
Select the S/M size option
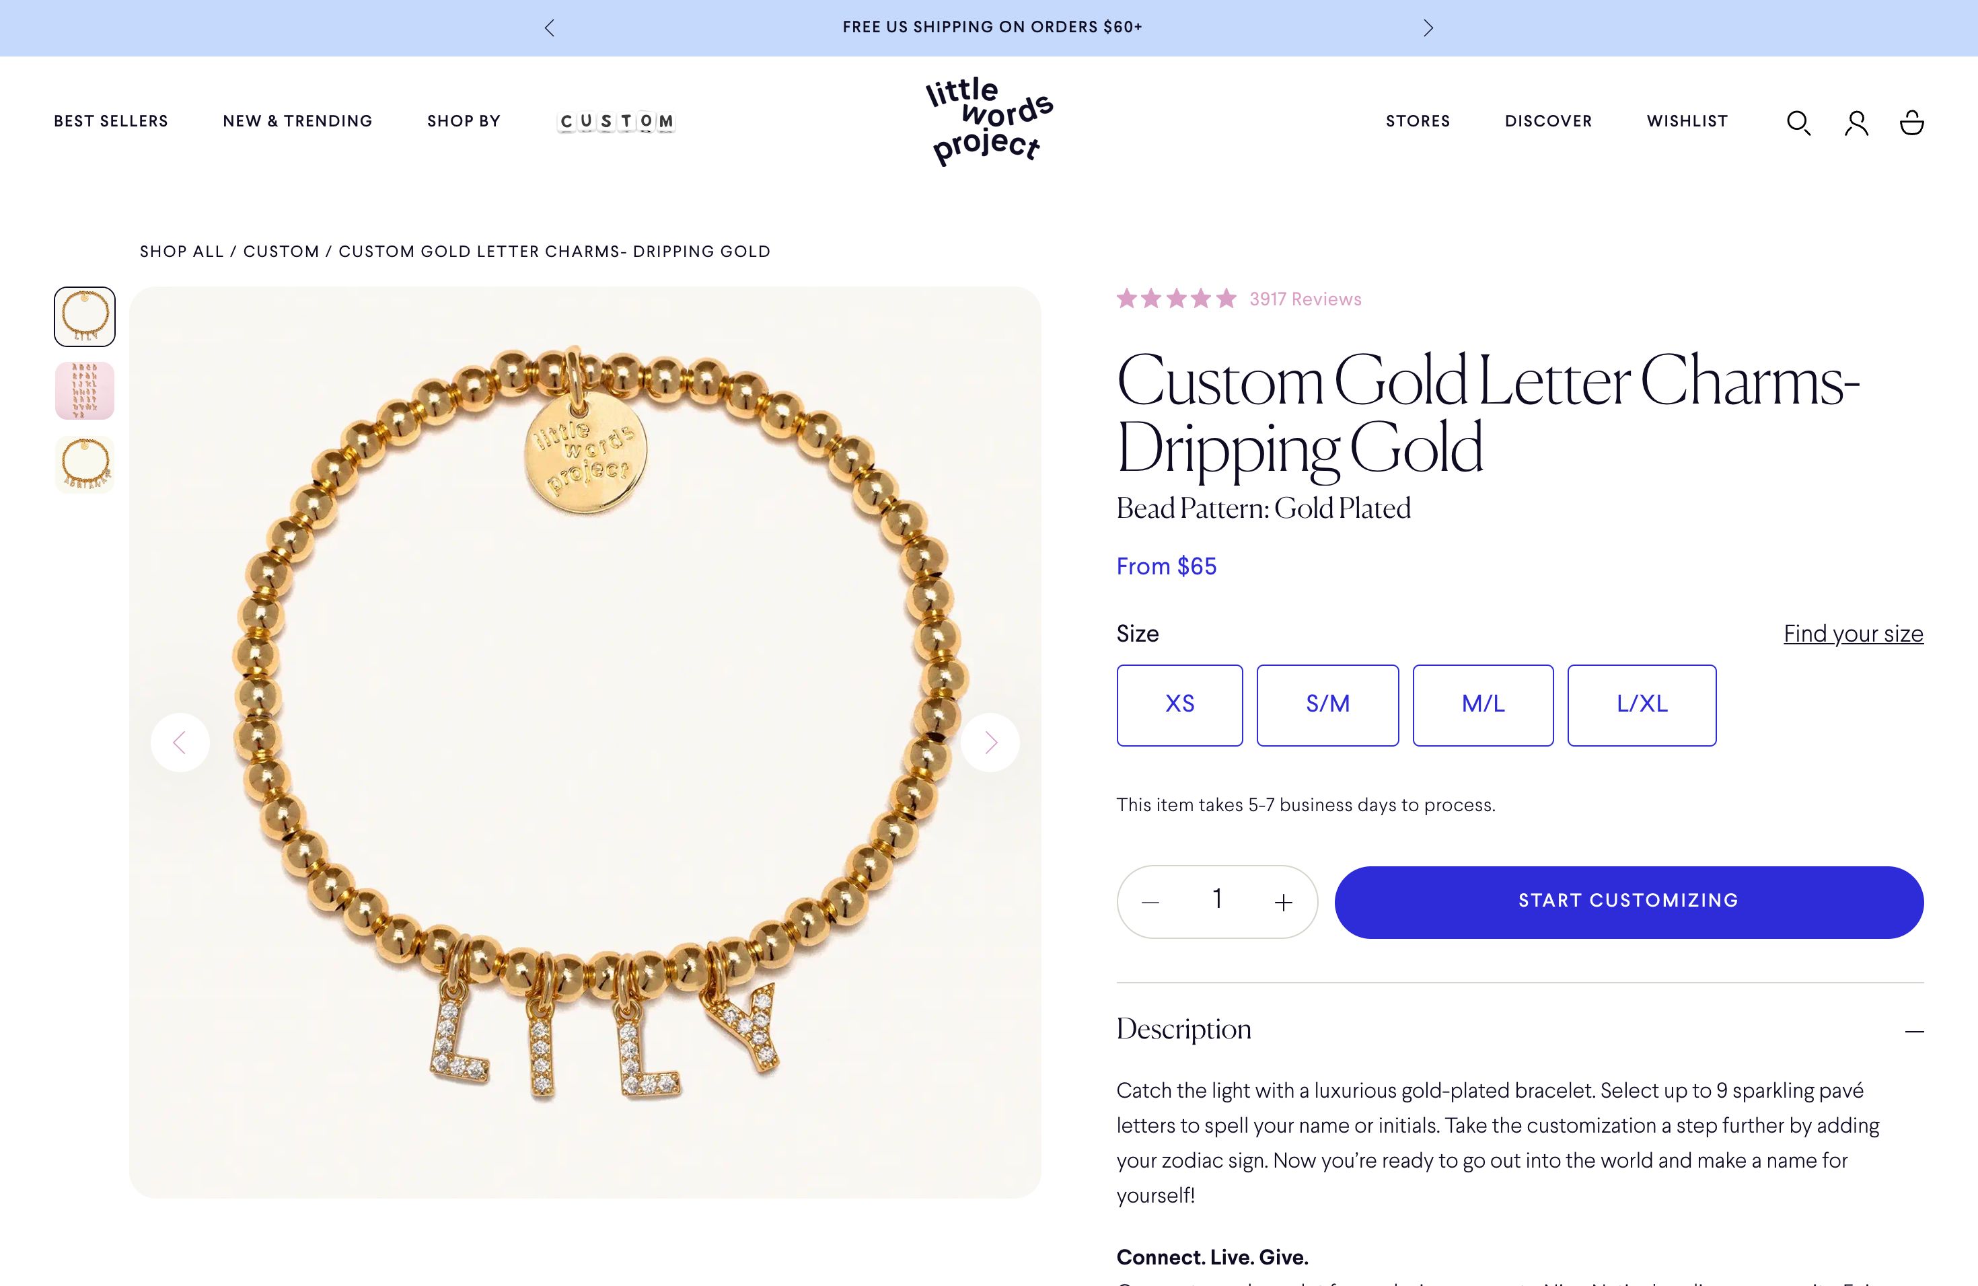[x=1327, y=706]
